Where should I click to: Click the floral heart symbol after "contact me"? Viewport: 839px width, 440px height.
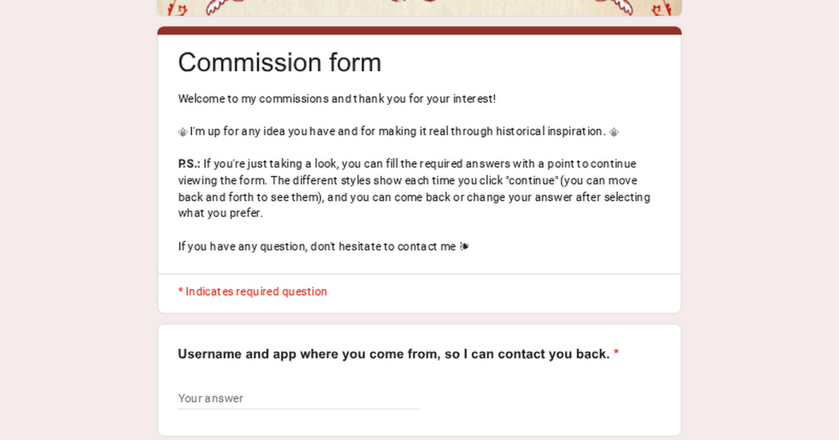464,247
